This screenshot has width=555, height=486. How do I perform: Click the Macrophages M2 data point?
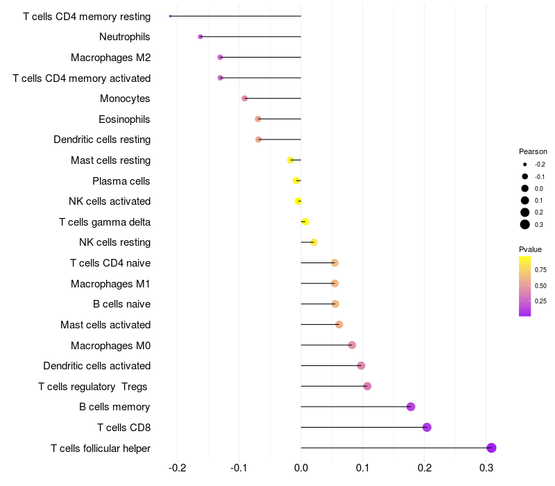220,58
